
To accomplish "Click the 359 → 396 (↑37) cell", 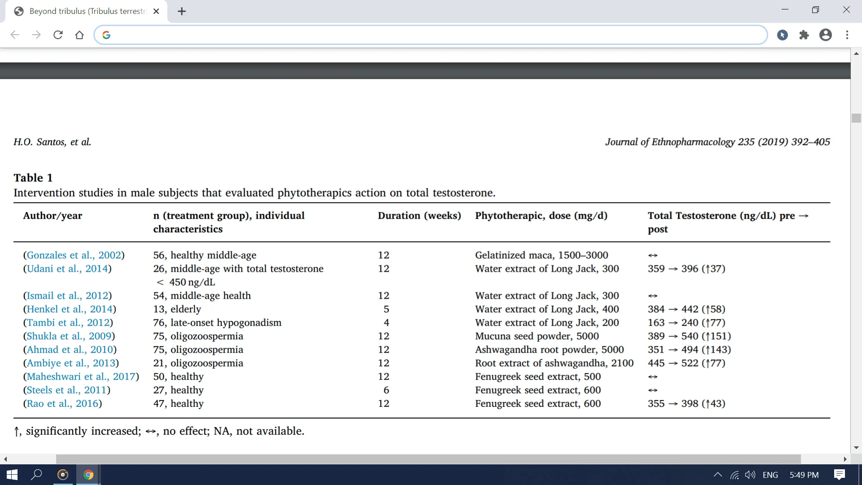I will 686,269.
